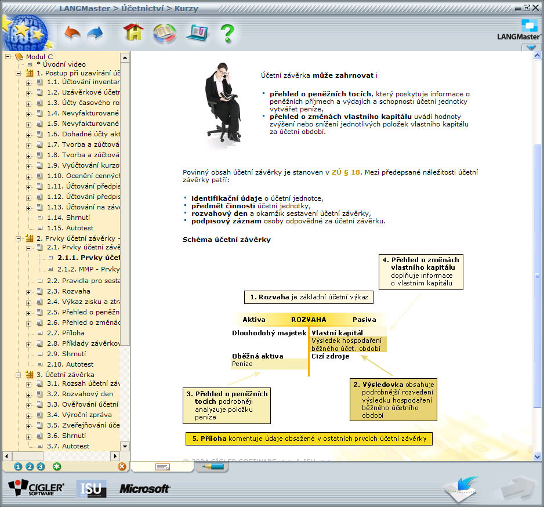
Task: Select 1.14. Shrnutí in the tree
Action: point(68,218)
